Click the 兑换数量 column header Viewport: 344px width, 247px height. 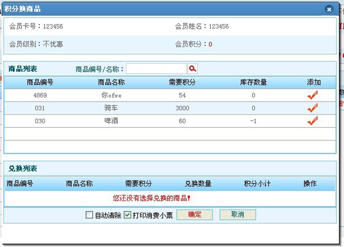pyautogui.click(x=198, y=184)
